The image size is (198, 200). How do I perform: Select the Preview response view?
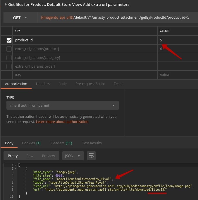pyautogui.click(x=48, y=156)
